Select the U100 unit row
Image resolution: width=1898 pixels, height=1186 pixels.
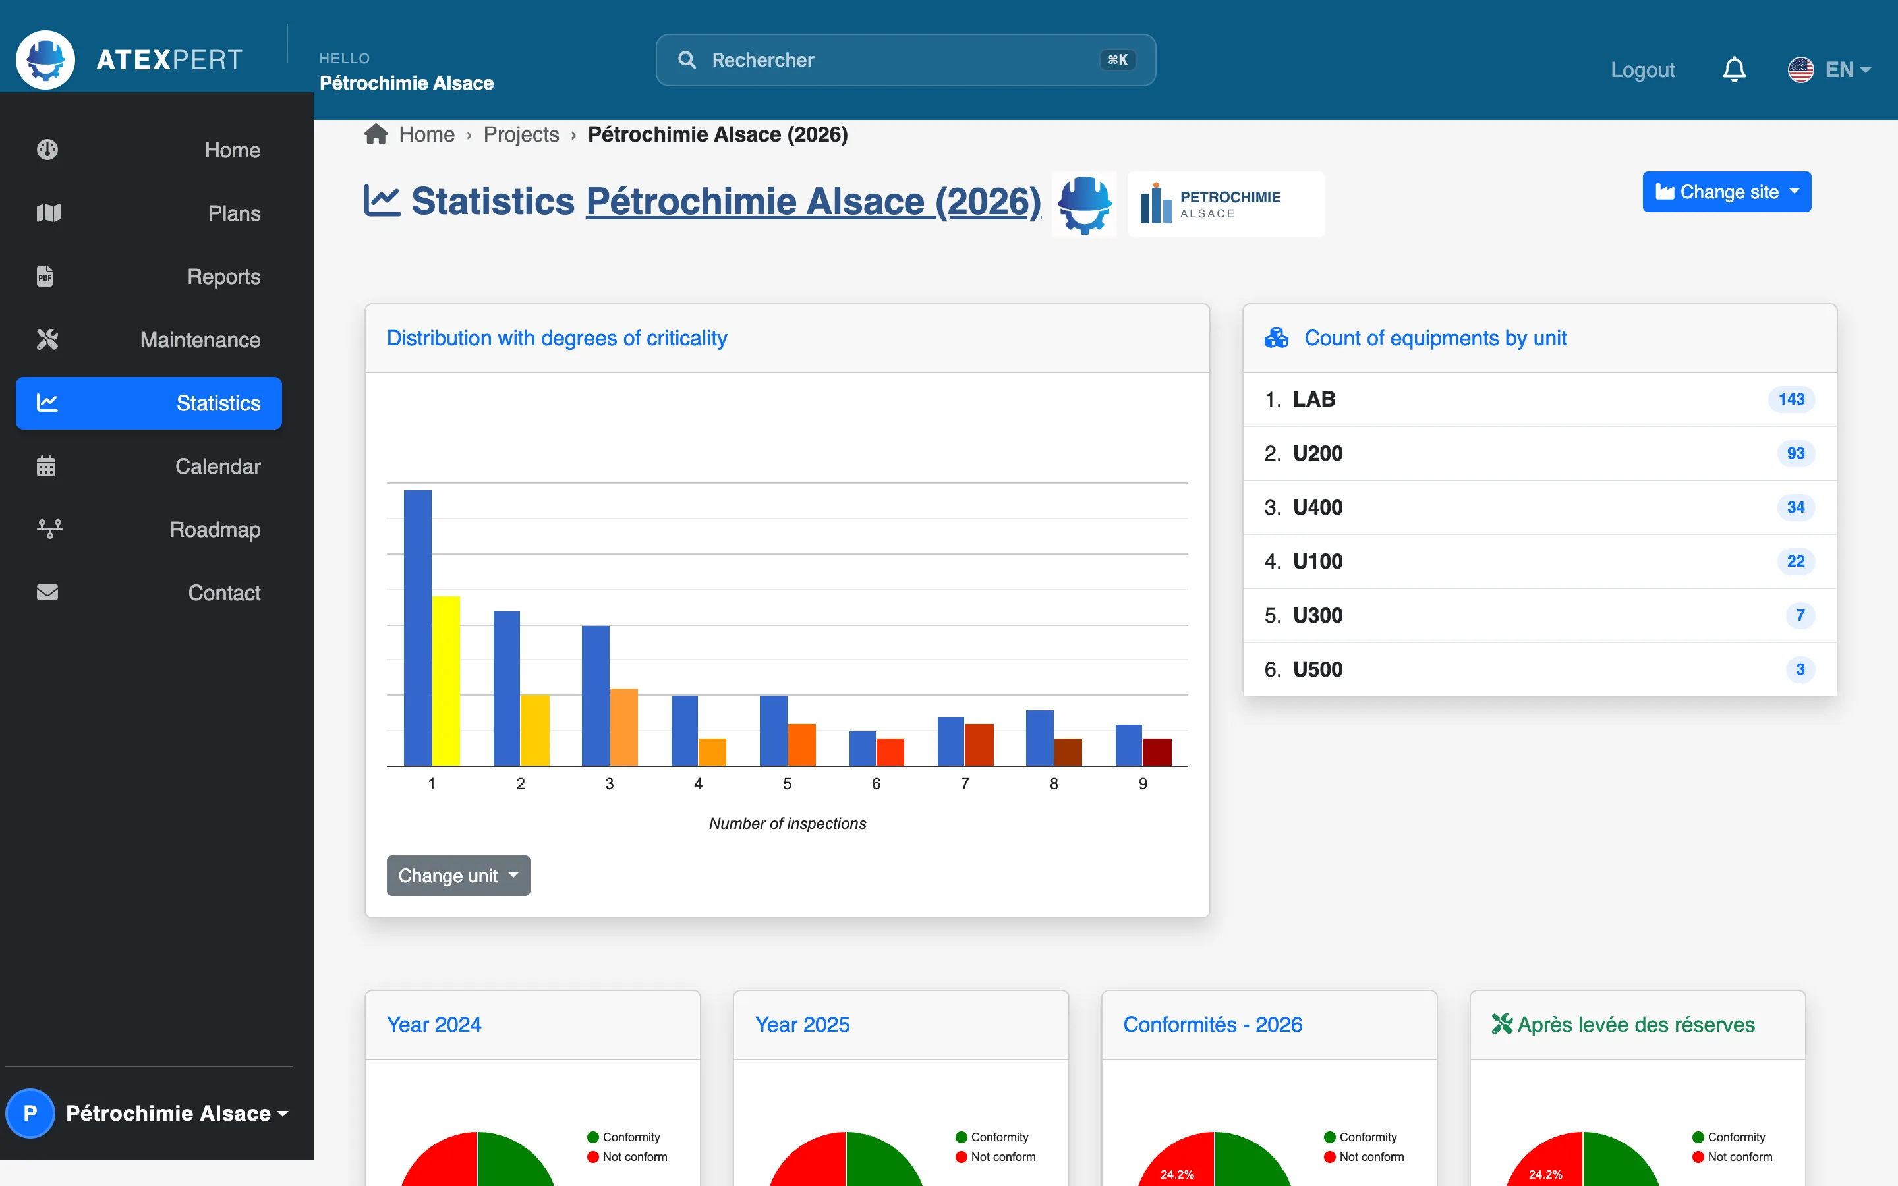pos(1539,561)
